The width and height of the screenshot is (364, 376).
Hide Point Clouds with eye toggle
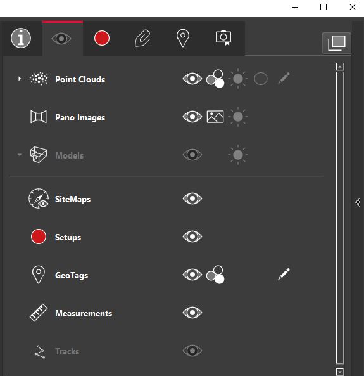tap(192, 79)
